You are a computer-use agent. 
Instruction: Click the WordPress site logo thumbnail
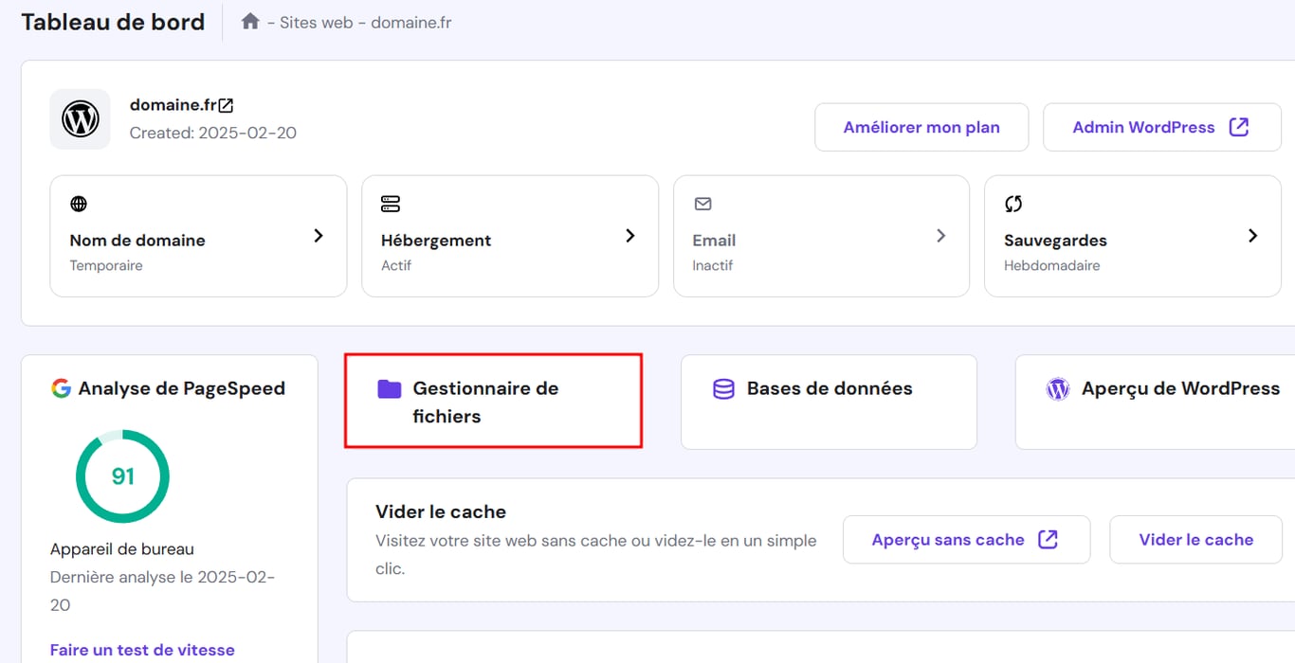[x=80, y=119]
